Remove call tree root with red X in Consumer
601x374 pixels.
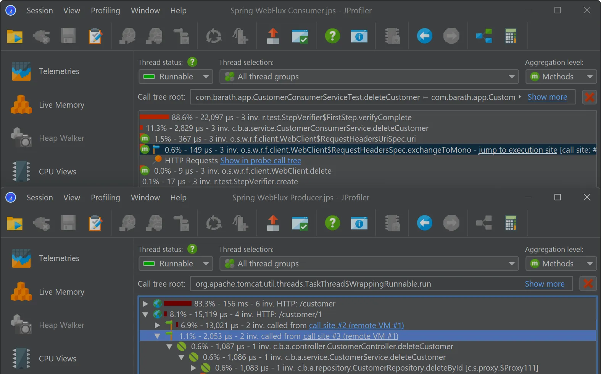(x=589, y=97)
